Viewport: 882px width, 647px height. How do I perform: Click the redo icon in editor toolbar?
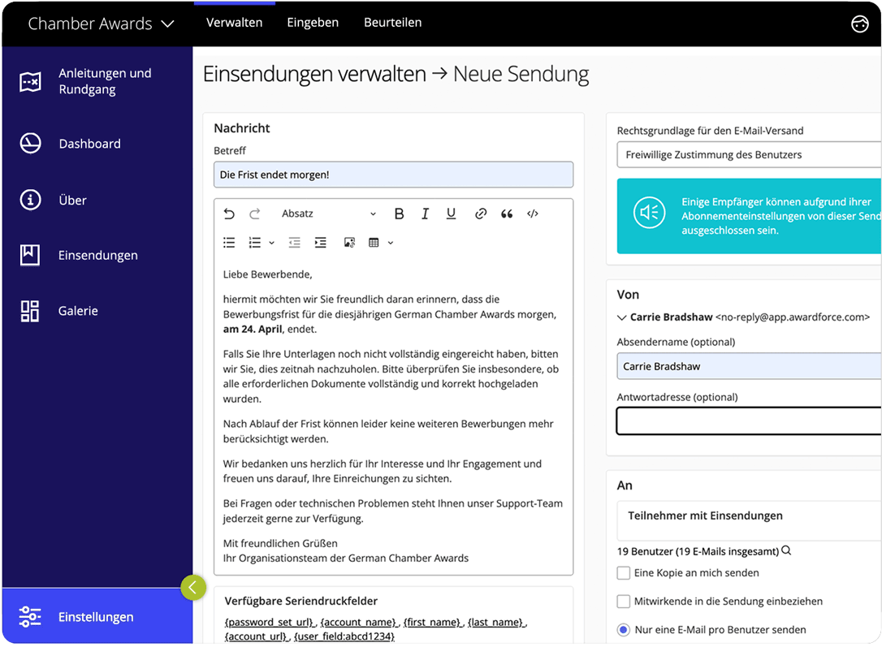pyautogui.click(x=255, y=214)
